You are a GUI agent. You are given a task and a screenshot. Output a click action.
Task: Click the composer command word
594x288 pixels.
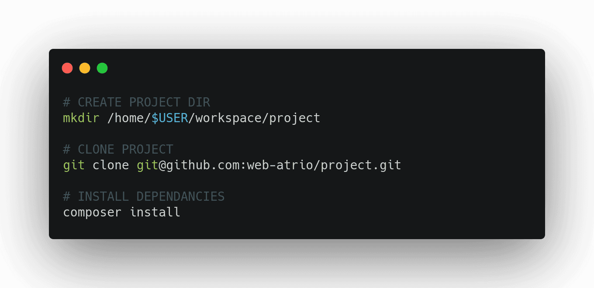[92, 213]
